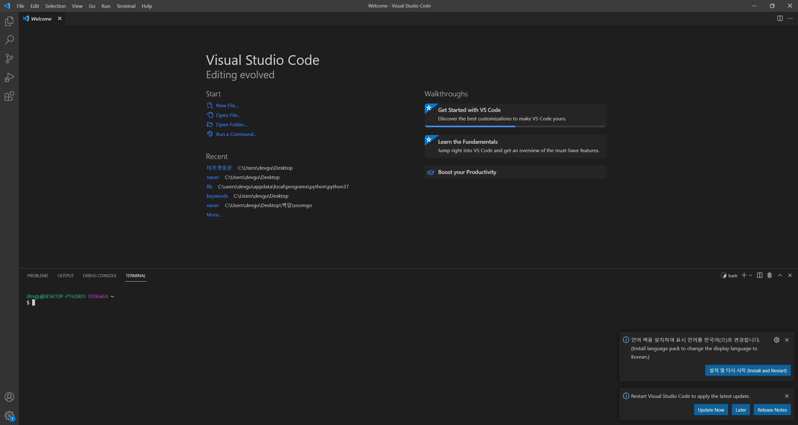Open the Search view icon
This screenshot has height=425, width=798.
point(9,40)
